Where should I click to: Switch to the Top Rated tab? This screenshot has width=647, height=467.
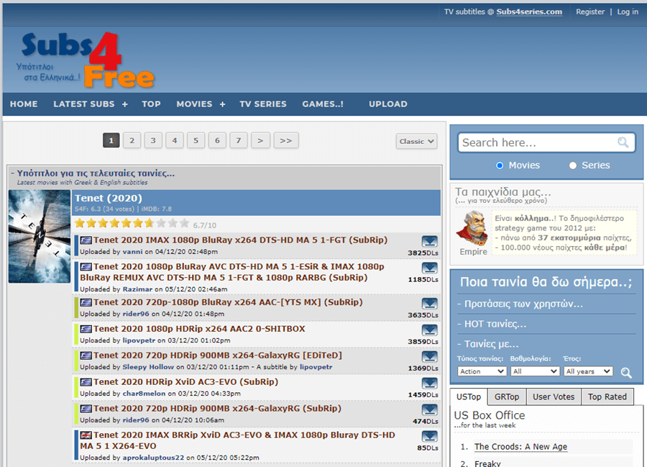tap(607, 396)
